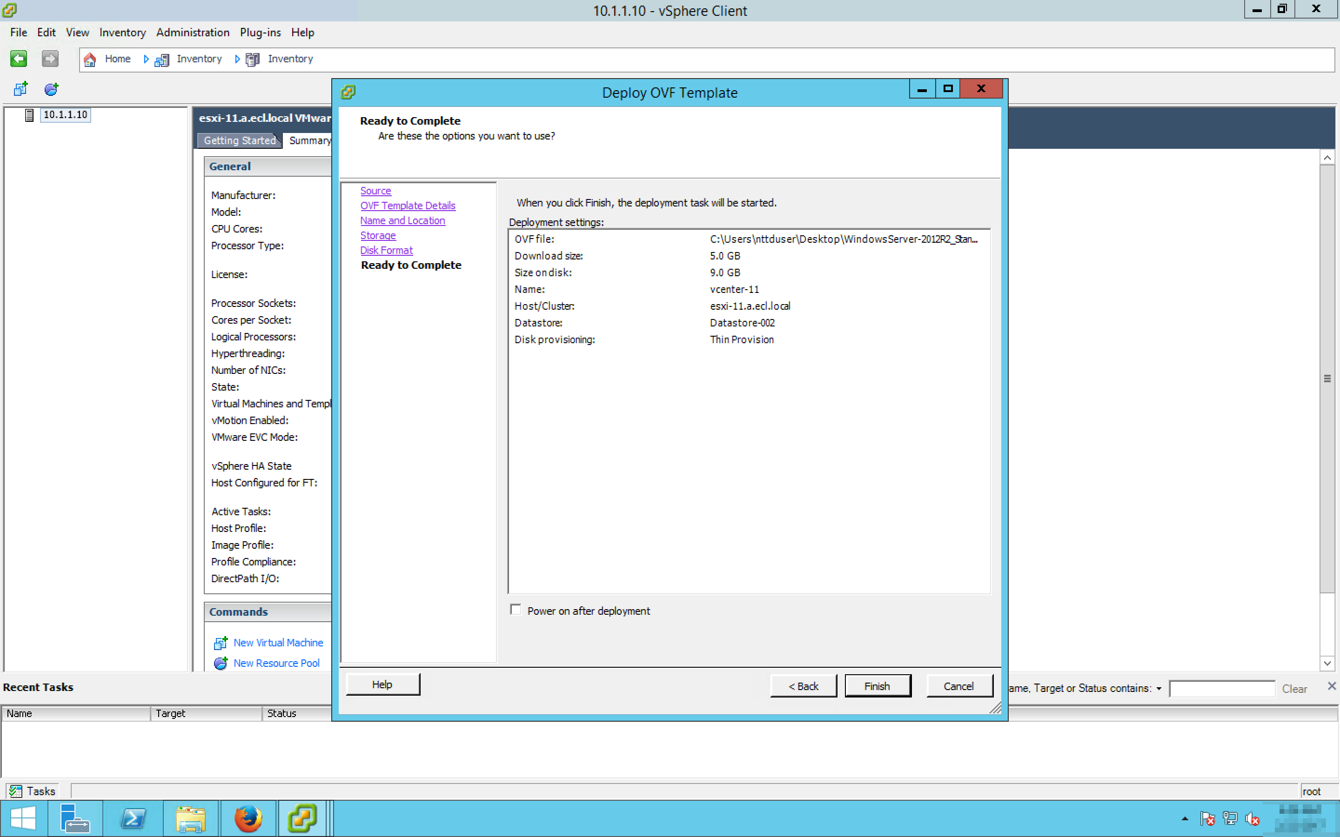Expand the first Inventory breadcrumb arrow
The image size is (1340, 837).
pyautogui.click(x=146, y=59)
